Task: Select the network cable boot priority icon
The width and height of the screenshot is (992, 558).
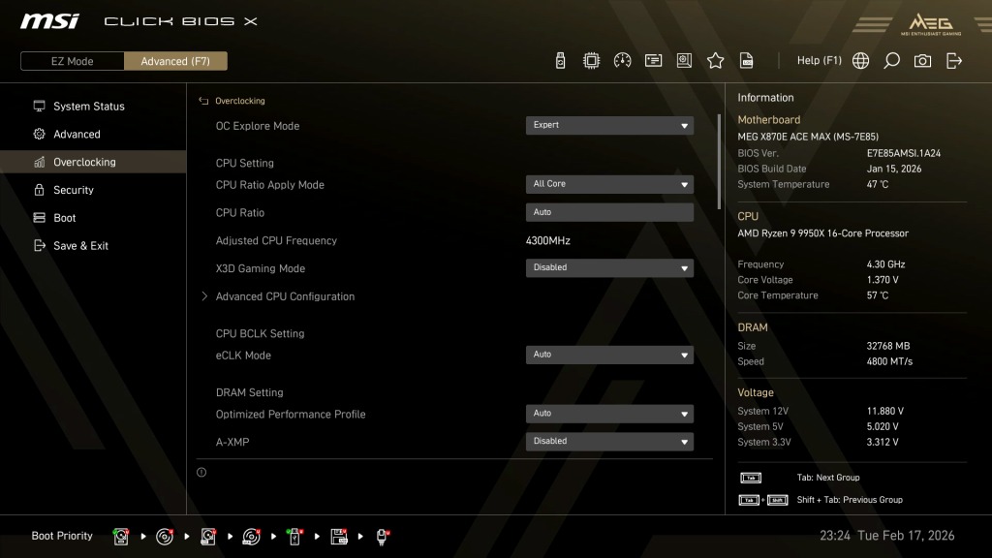Action: [382, 537]
